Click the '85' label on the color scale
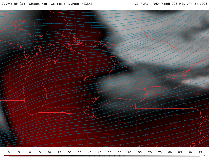This screenshot has height=157, width=209. [x=180, y=152]
